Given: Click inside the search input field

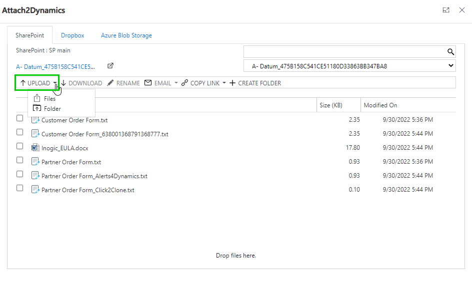Looking at the screenshot, I should coord(345,52).
